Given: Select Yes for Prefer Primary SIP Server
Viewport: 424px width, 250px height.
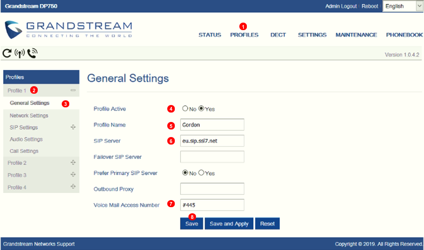Looking at the screenshot, I should [201, 172].
